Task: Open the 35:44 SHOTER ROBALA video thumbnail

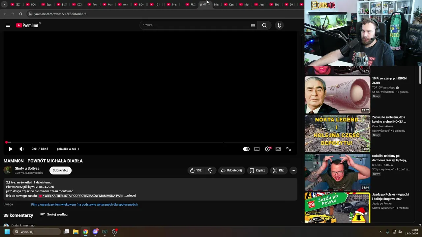Action: (337, 172)
